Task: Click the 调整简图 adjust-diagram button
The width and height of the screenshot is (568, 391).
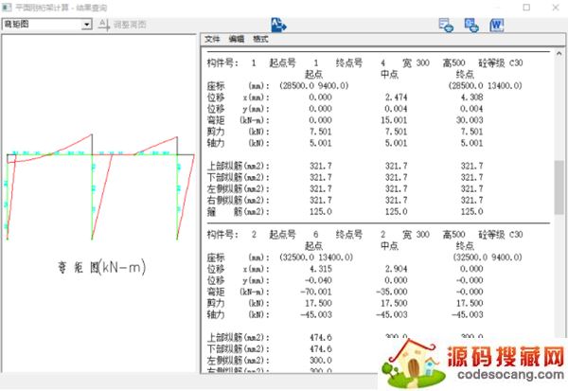Action: pos(122,25)
